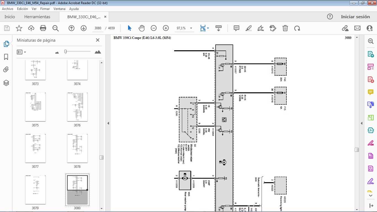Viewport: 377px width, 212px height.
Task: Click the Save file icon
Action: pos(7,28)
